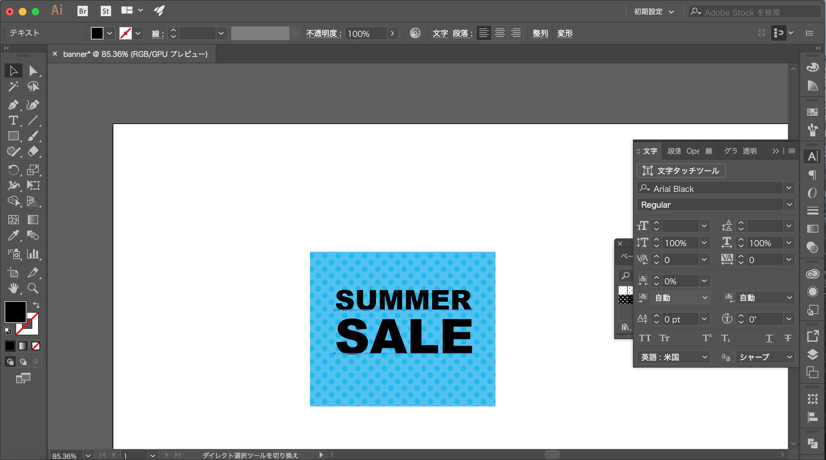826x460 pixels.
Task: Select the Scale tool
Action: [33, 170]
